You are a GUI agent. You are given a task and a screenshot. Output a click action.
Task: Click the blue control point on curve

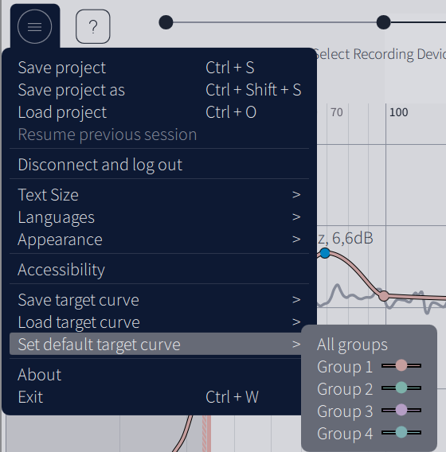pyautogui.click(x=325, y=253)
